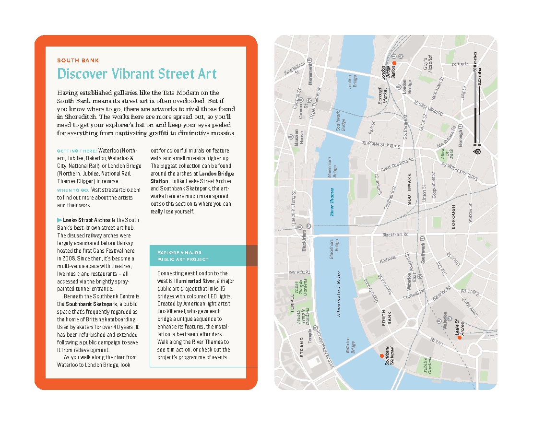
Task: Click the SOUTH BANK section label above title
Action: (78, 60)
